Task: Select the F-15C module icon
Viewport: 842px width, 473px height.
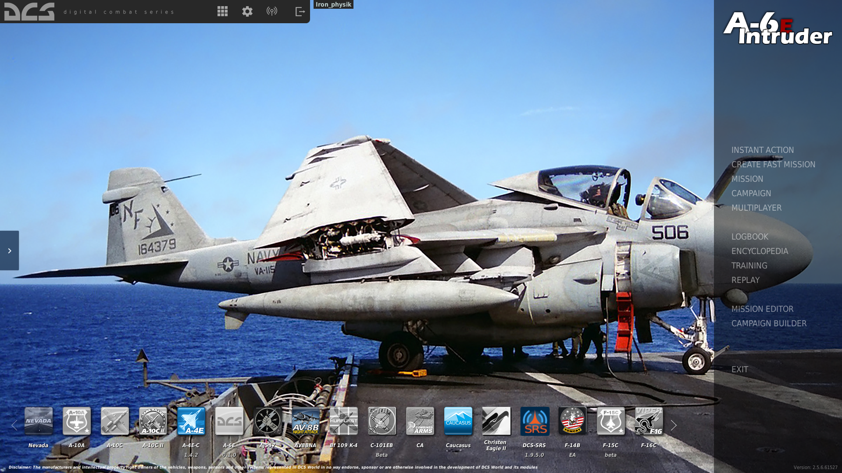Action: click(611, 421)
